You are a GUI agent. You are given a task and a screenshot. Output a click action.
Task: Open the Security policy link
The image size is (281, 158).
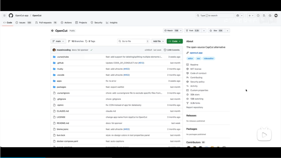point(197,82)
